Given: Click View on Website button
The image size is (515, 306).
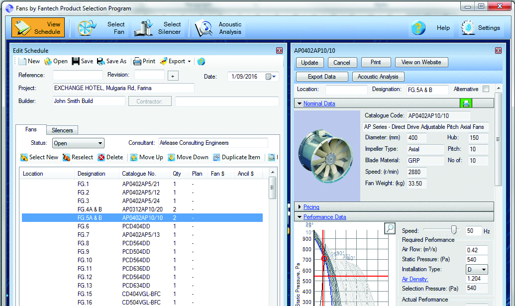Looking at the screenshot, I should tap(421, 62).
